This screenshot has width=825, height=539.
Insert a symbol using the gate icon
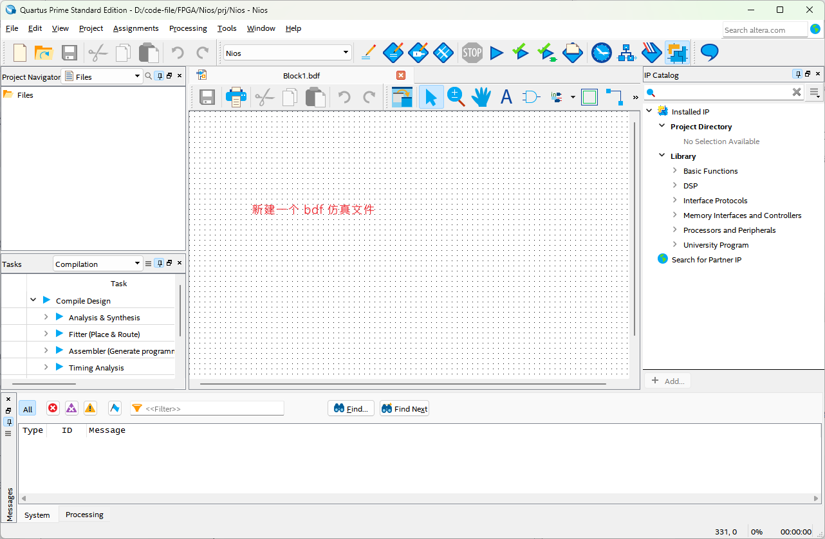click(x=530, y=96)
